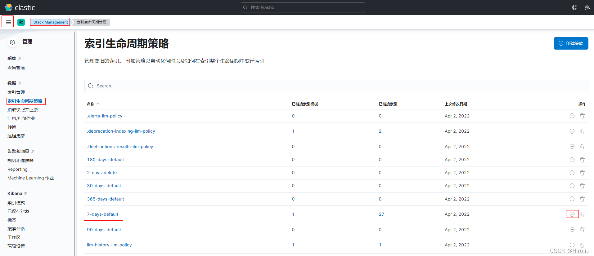
Task: Open the 180-days-default policy link
Action: coord(106,160)
